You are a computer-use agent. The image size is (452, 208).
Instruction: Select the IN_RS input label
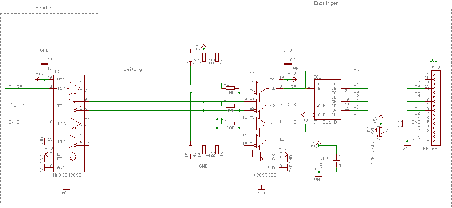point(16,87)
